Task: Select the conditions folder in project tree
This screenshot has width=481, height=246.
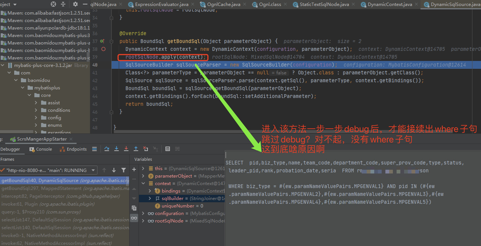Action: (59, 110)
